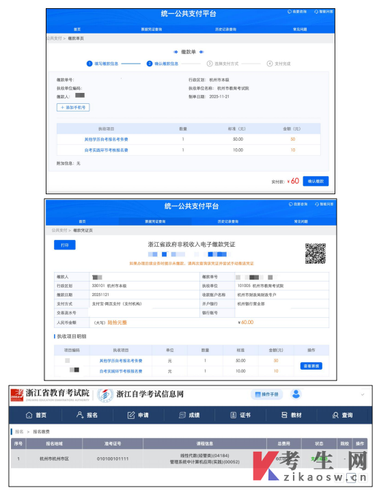Open 首页 tab on the voucher page

(82, 221)
